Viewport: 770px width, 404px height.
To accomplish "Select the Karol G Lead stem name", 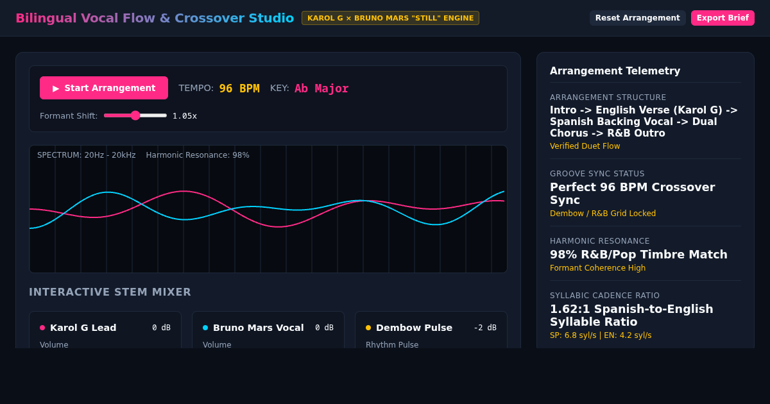I will [83, 328].
